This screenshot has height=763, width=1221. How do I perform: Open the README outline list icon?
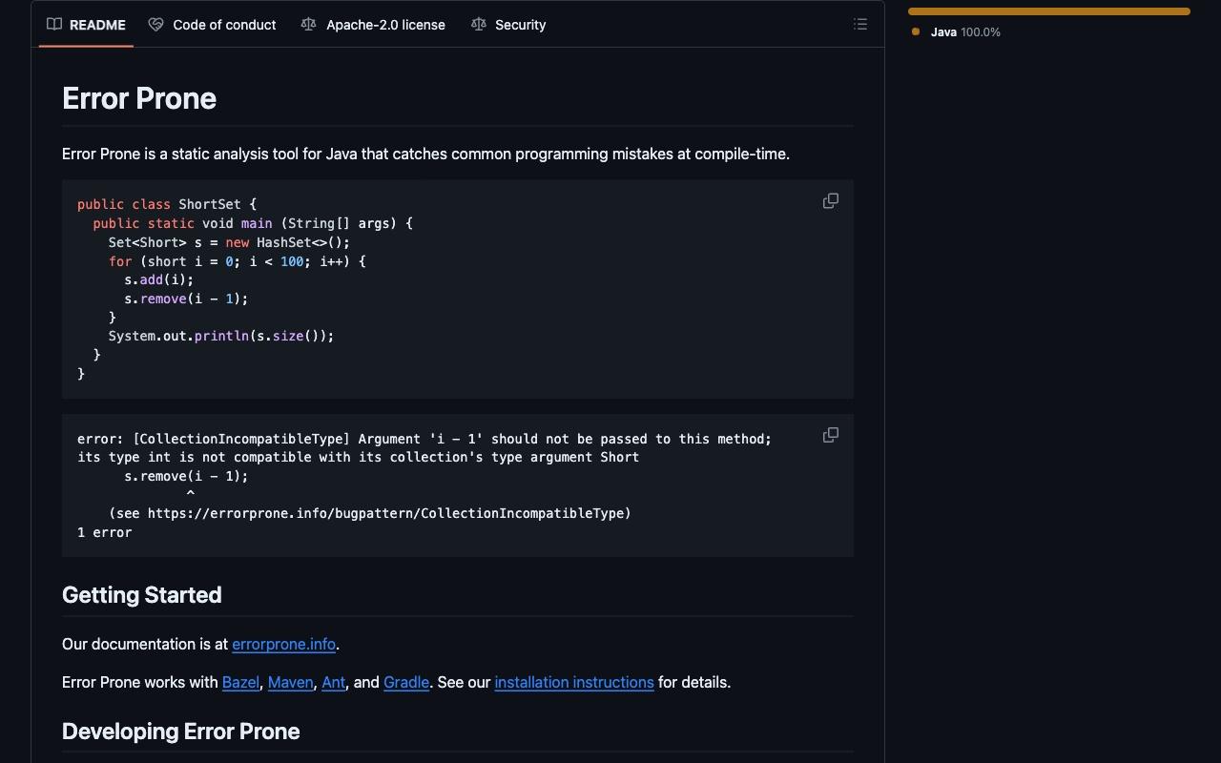point(860,25)
